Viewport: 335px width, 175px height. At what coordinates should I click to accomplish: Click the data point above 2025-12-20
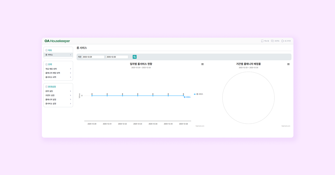pyautogui.click(x=92, y=96)
